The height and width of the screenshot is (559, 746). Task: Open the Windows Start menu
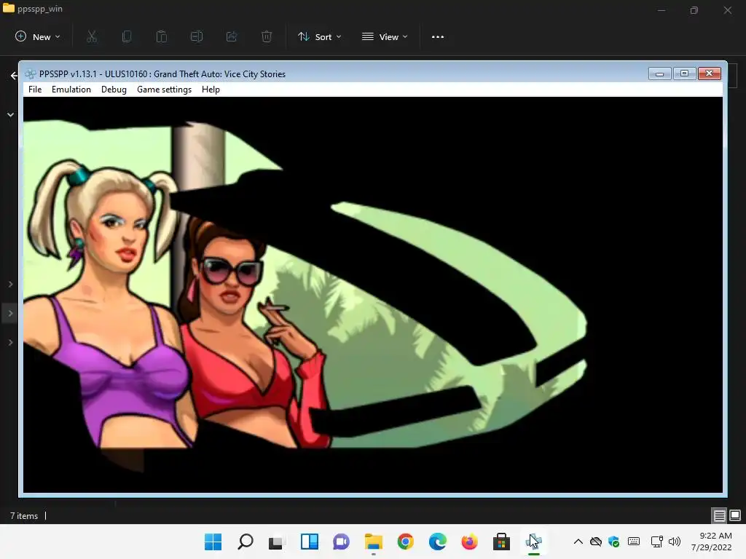(213, 542)
